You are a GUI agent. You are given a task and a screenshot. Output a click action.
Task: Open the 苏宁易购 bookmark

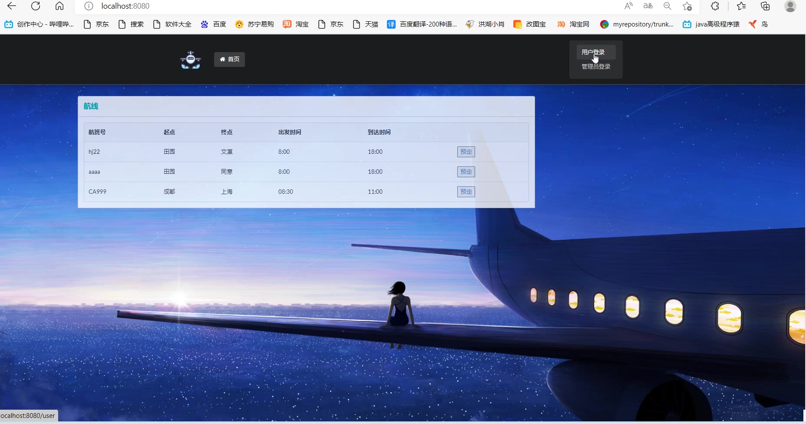coord(254,24)
